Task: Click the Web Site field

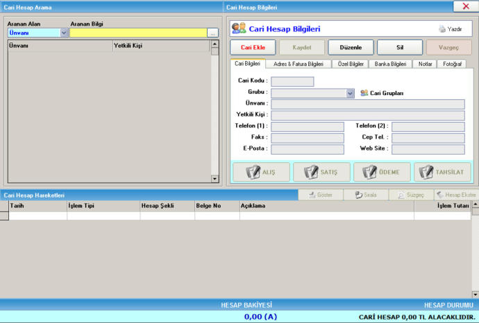Action: pos(428,149)
